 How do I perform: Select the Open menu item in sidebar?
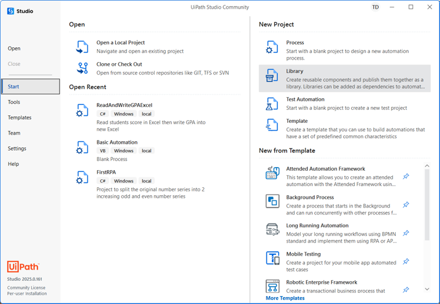click(x=14, y=49)
